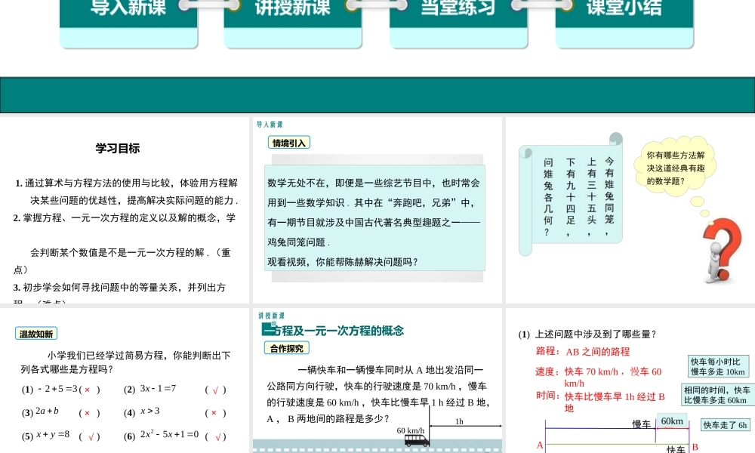Open the 鸡兔同笼 scroll slide thumbnail
Image resolution: width=755 pixels, height=453 pixels.
[630, 210]
